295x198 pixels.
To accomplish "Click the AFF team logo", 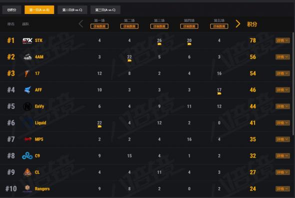I will [27, 90].
